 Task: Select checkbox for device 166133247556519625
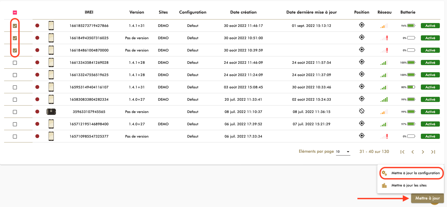(x=15, y=75)
